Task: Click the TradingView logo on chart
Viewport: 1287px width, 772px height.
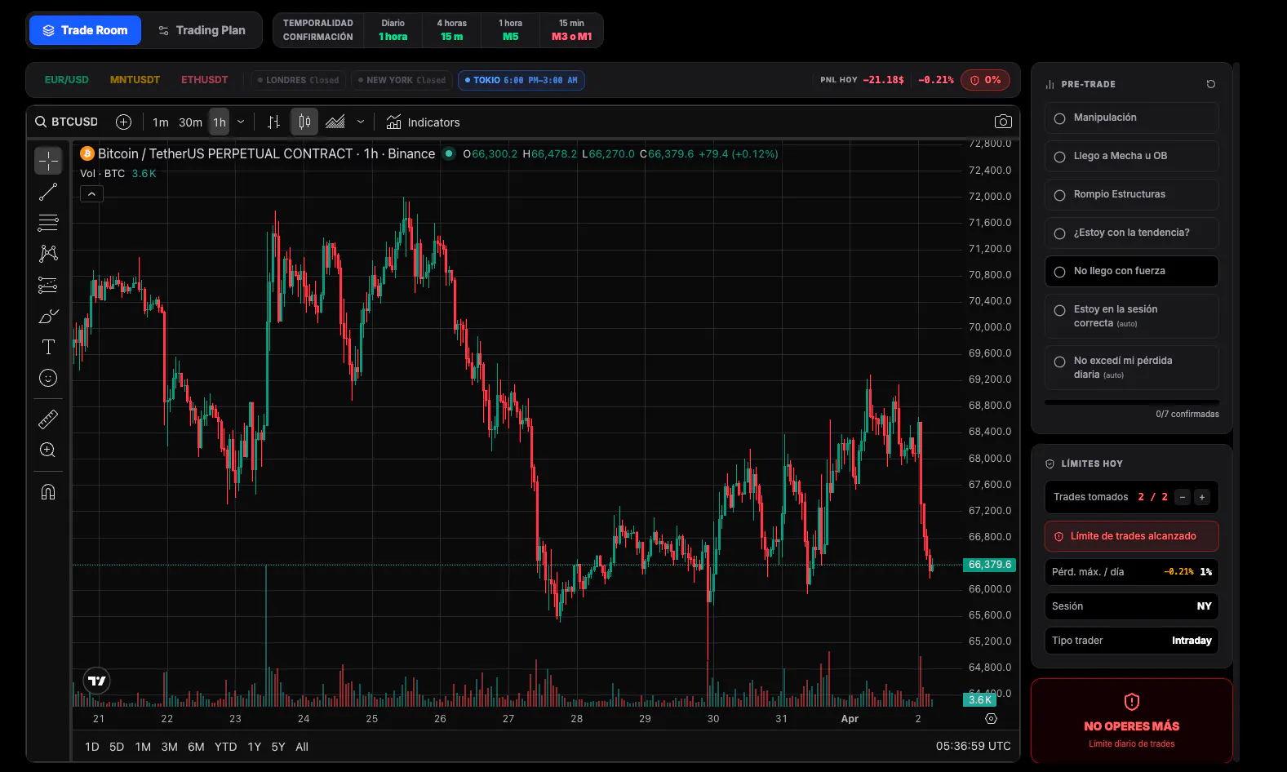Action: tap(96, 681)
